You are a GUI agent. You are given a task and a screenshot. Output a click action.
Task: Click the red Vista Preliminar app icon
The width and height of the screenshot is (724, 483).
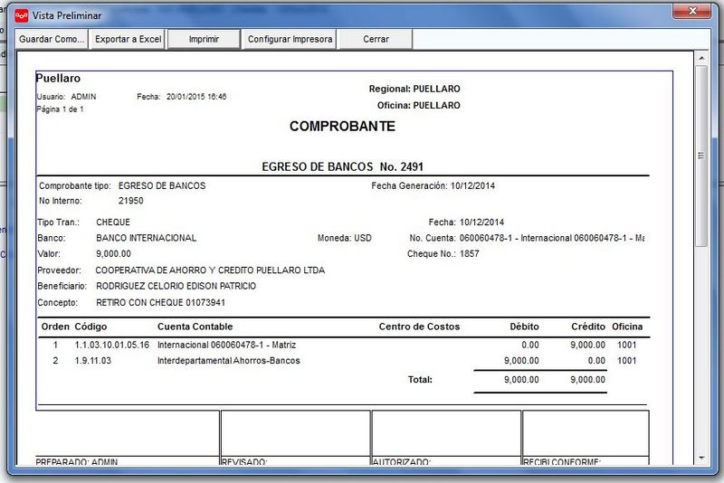(21, 15)
